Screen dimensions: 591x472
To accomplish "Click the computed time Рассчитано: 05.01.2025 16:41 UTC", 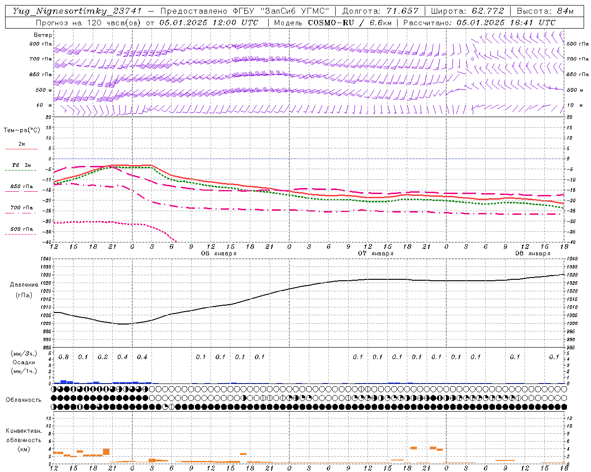I will point(479,23).
